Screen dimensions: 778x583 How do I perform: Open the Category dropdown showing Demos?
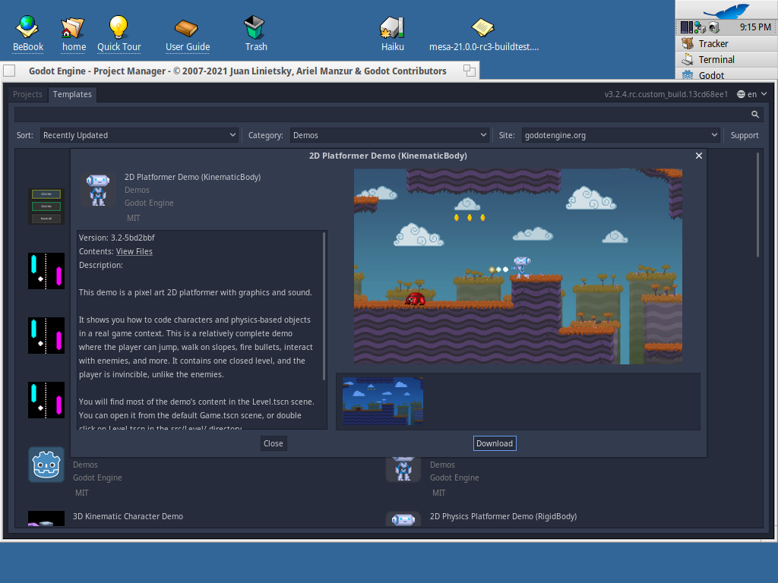tap(390, 135)
